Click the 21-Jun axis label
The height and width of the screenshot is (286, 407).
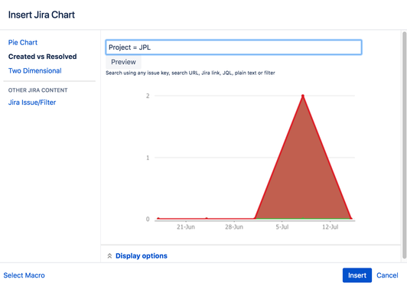click(x=186, y=227)
